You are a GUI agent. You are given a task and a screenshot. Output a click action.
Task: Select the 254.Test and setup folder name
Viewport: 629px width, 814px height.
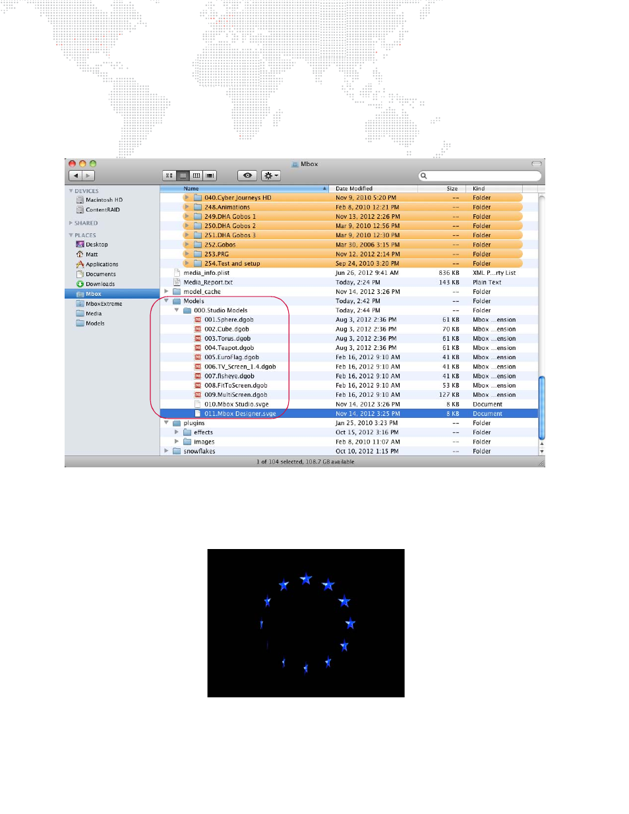coord(233,264)
